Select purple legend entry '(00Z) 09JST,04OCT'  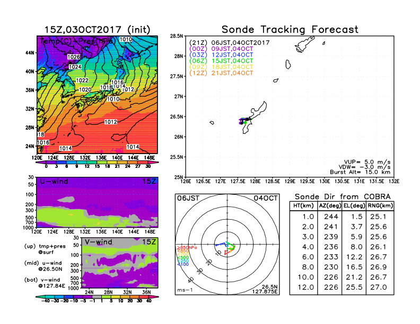[x=221, y=49]
